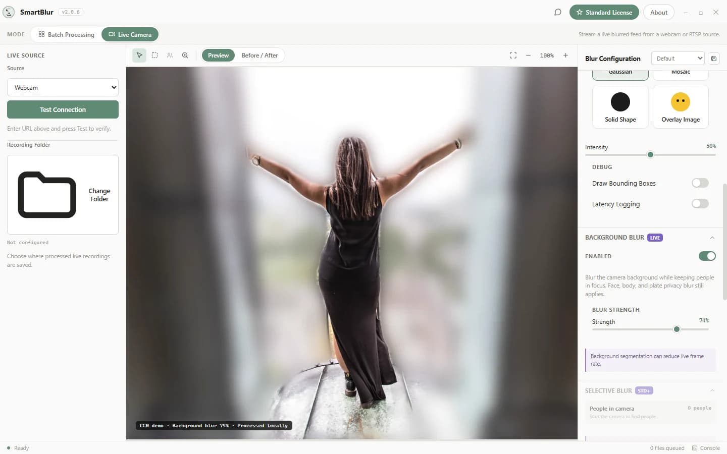Screen dimensions: 727x454
Task: Adjust the blur Strength slider handle
Action: tap(677, 329)
